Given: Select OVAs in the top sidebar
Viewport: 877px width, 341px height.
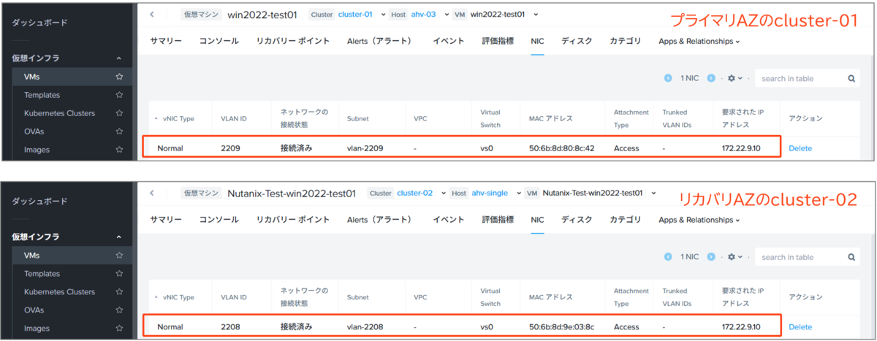Looking at the screenshot, I should tap(34, 131).
